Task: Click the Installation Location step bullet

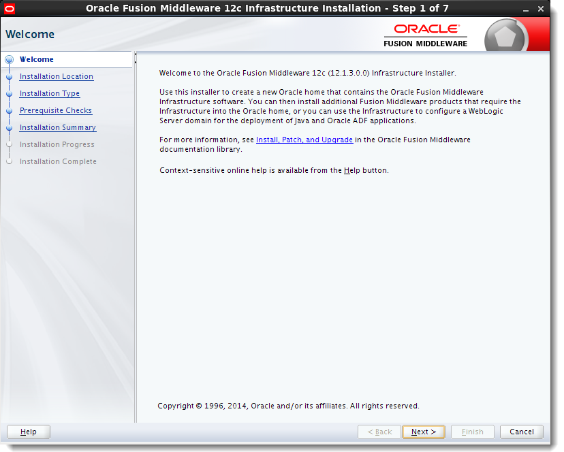Action: pos(10,77)
